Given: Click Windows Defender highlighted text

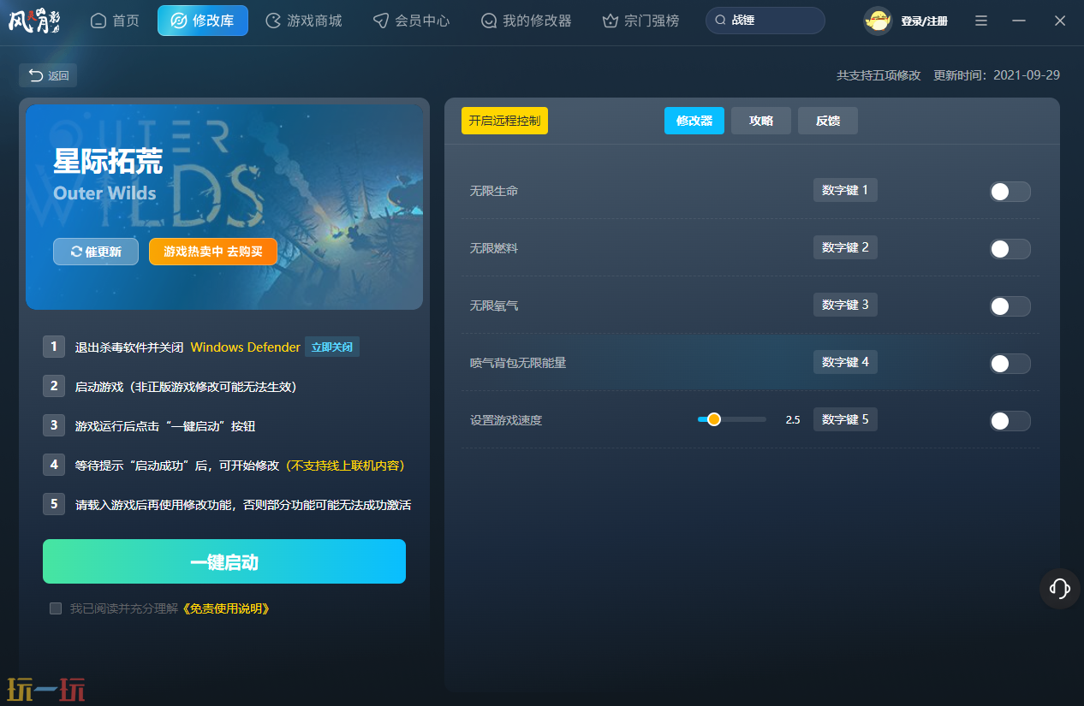Looking at the screenshot, I should [245, 347].
